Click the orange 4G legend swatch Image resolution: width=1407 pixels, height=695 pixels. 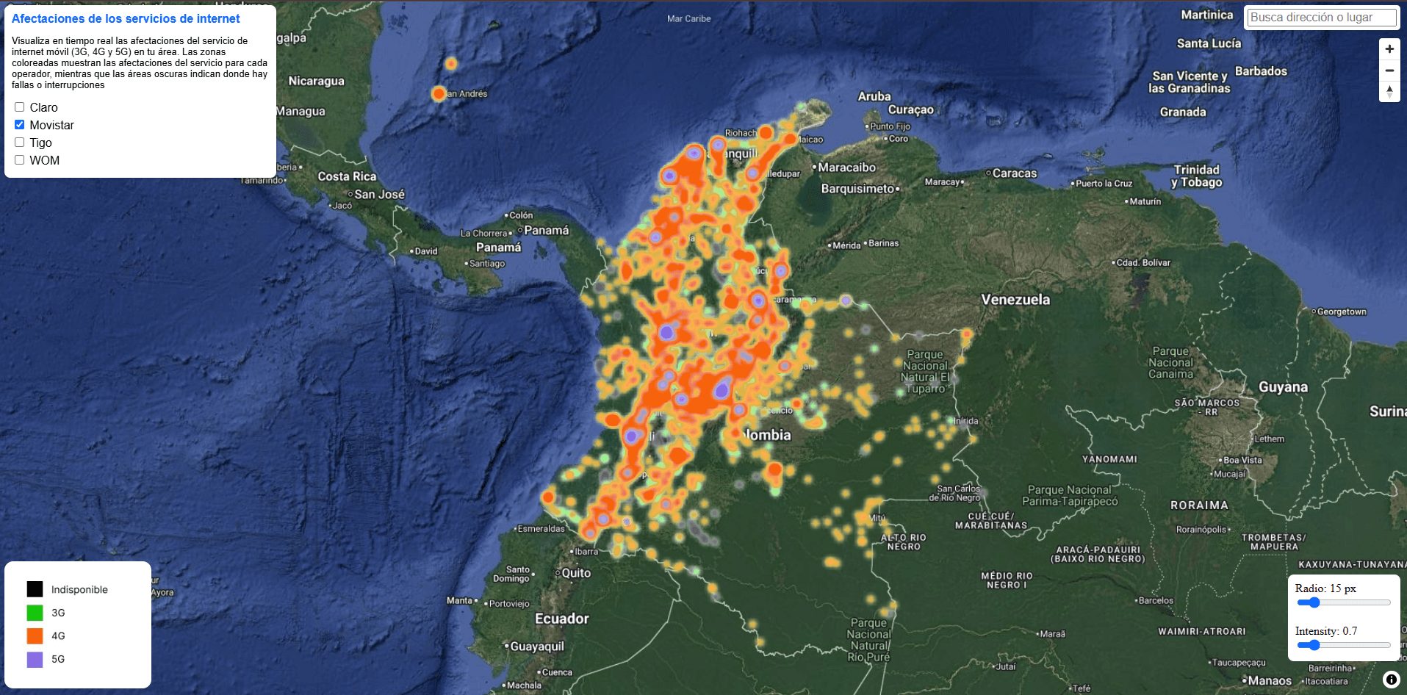[x=35, y=635]
